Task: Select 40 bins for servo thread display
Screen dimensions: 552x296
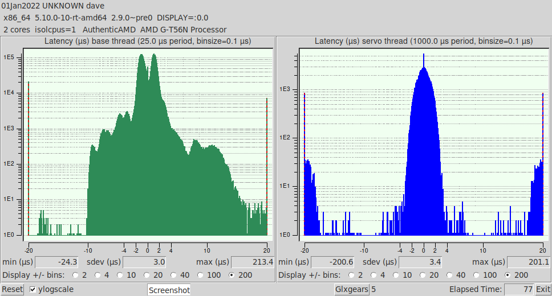Action: [449, 275]
